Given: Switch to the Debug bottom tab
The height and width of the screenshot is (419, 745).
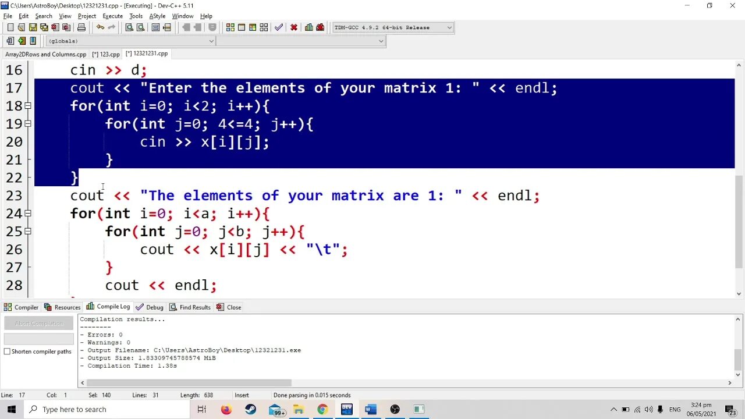Looking at the screenshot, I should pos(150,307).
